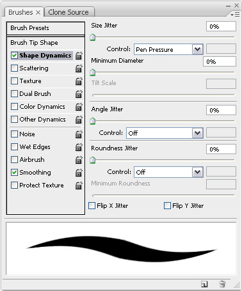The width and height of the screenshot is (242, 291).
Task: Toggle the lock icon for Scattering
Action: tap(79, 68)
